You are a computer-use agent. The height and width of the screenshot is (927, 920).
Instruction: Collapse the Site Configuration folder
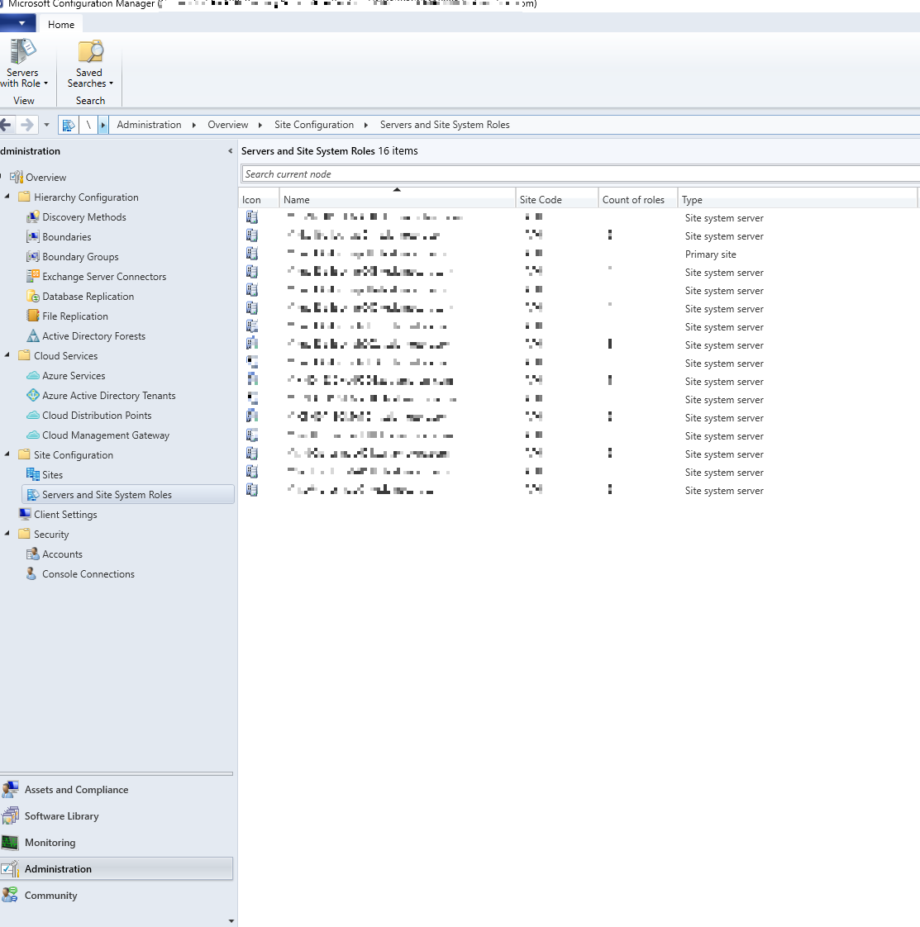click(7, 454)
